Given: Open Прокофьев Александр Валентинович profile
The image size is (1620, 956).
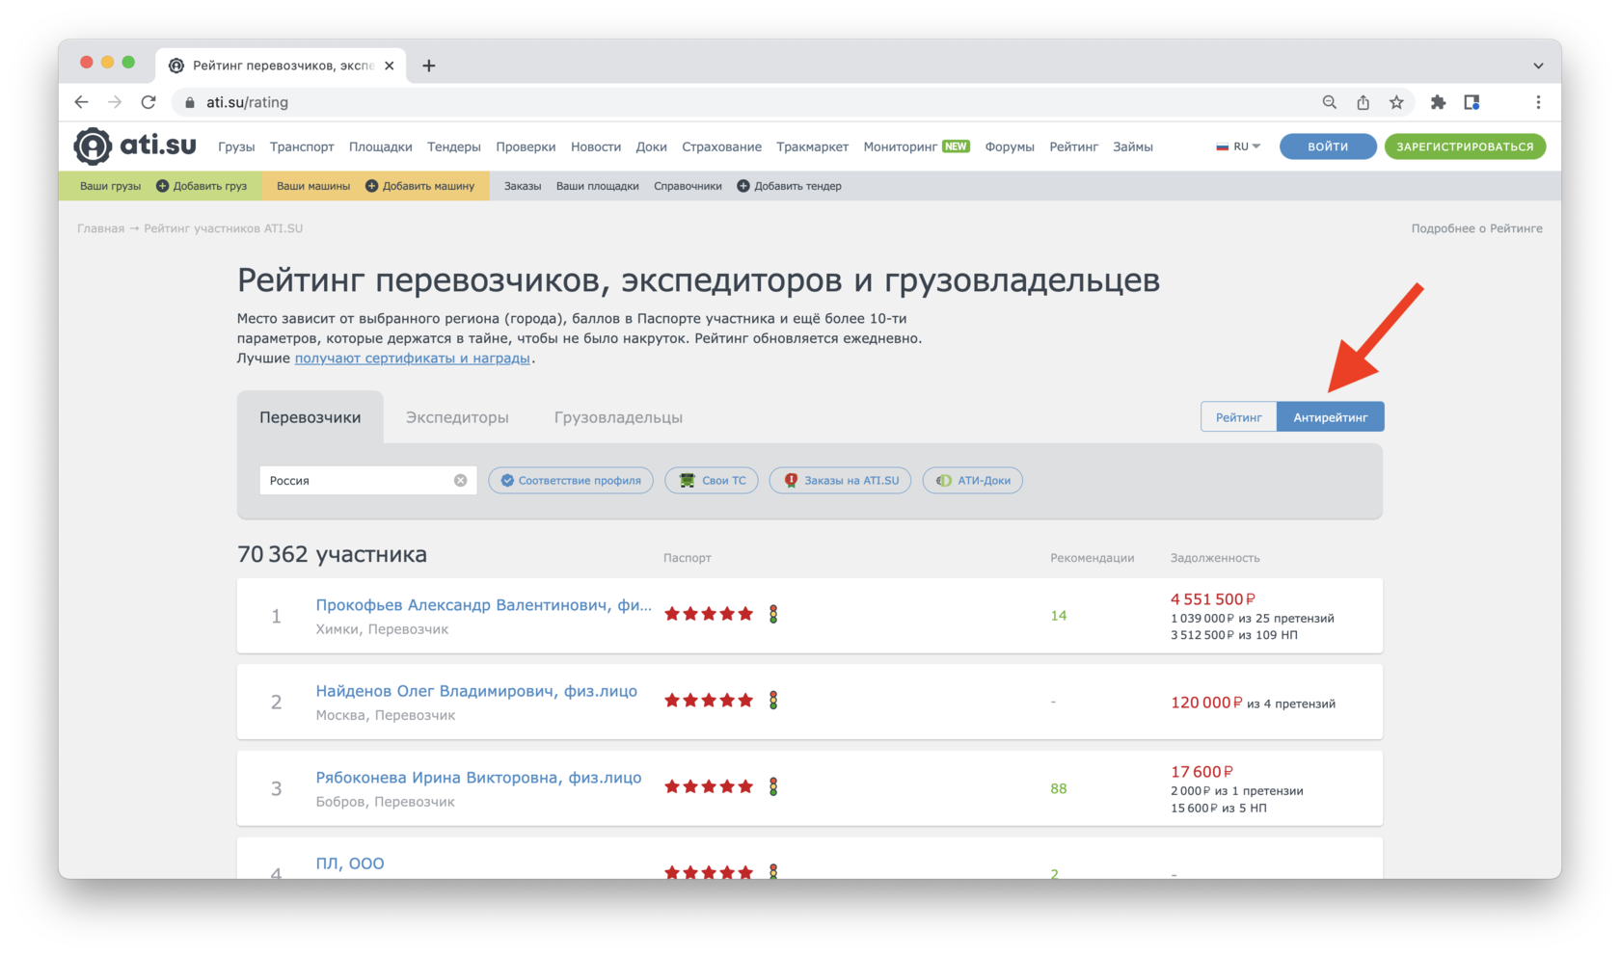Looking at the screenshot, I should tap(484, 605).
